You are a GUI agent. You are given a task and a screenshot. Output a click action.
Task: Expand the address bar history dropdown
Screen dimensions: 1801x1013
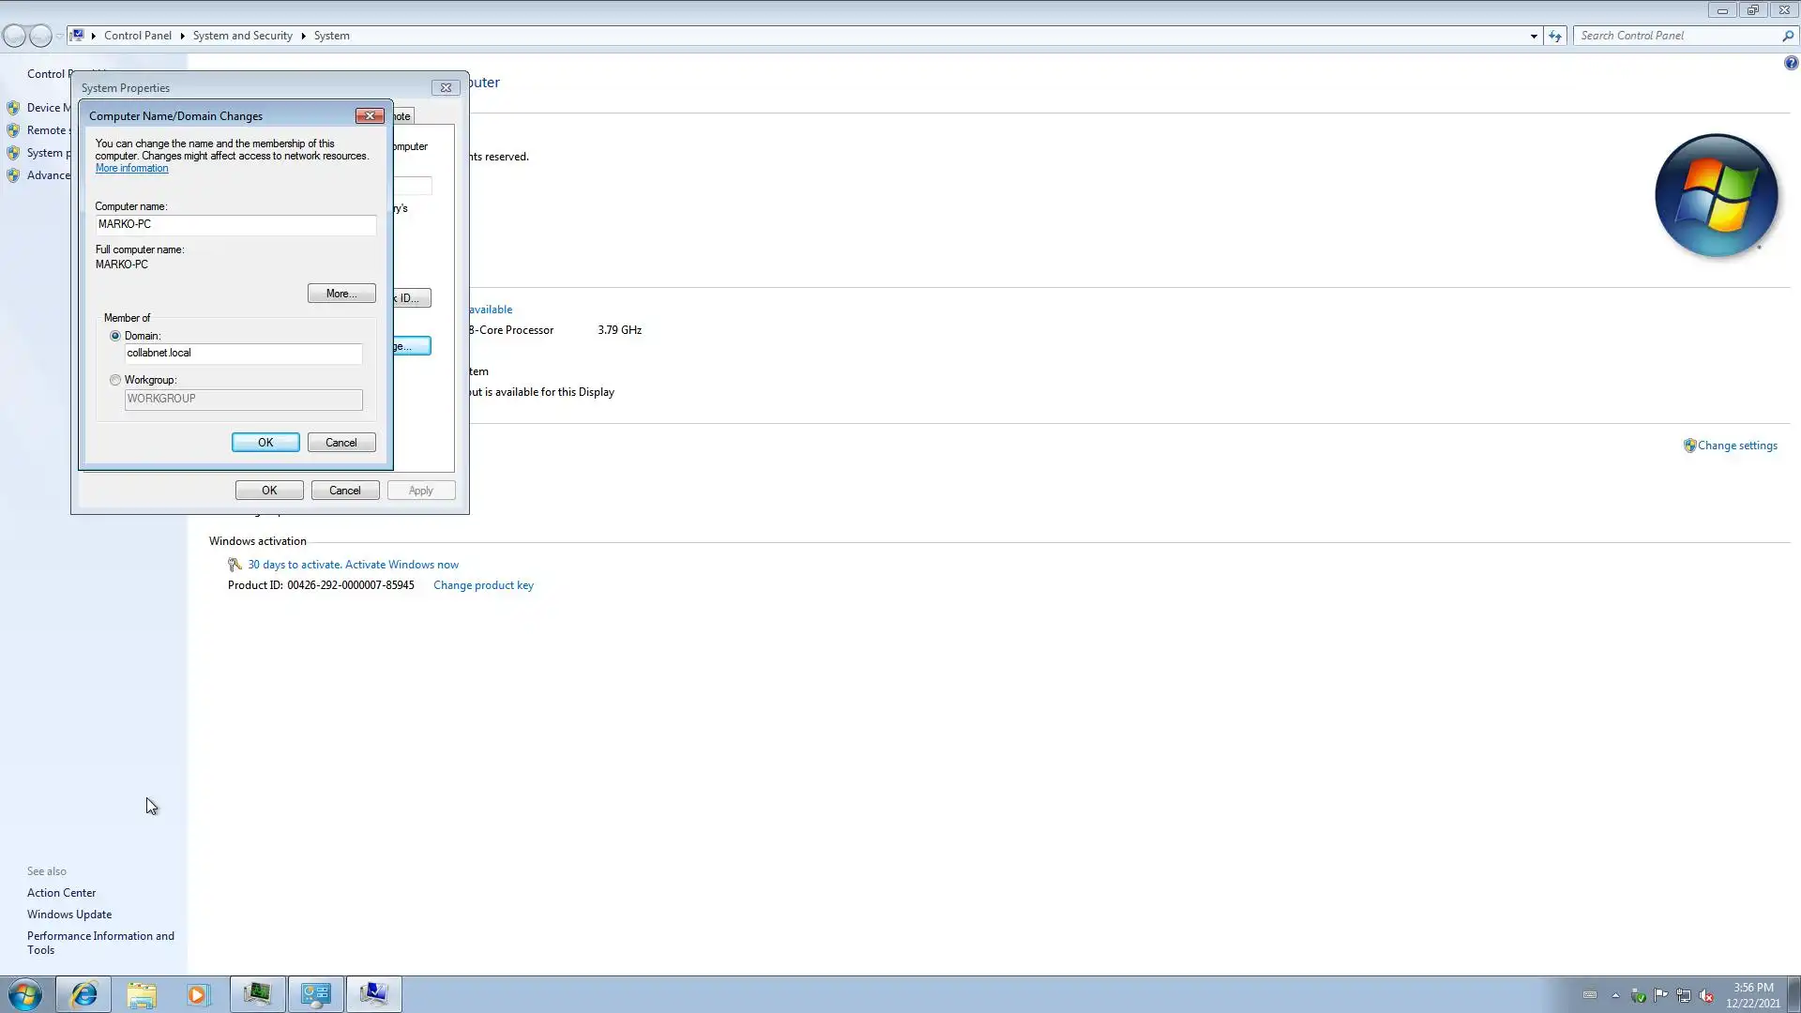1534,36
